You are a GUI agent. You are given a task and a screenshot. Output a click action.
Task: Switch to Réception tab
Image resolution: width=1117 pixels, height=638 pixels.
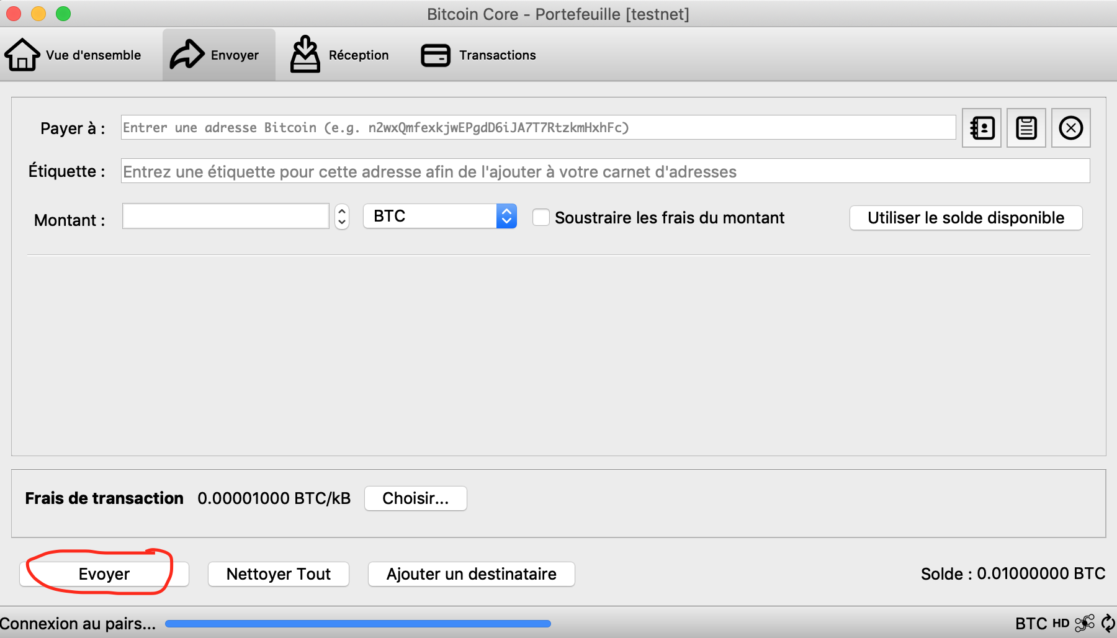point(340,55)
